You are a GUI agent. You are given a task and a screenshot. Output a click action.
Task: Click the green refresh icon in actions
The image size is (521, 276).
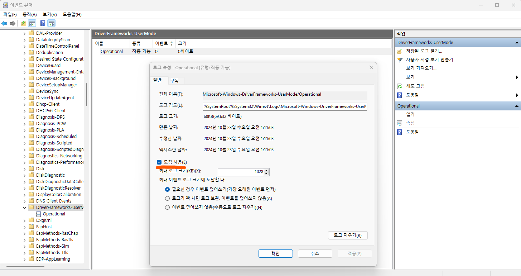[x=400, y=86]
